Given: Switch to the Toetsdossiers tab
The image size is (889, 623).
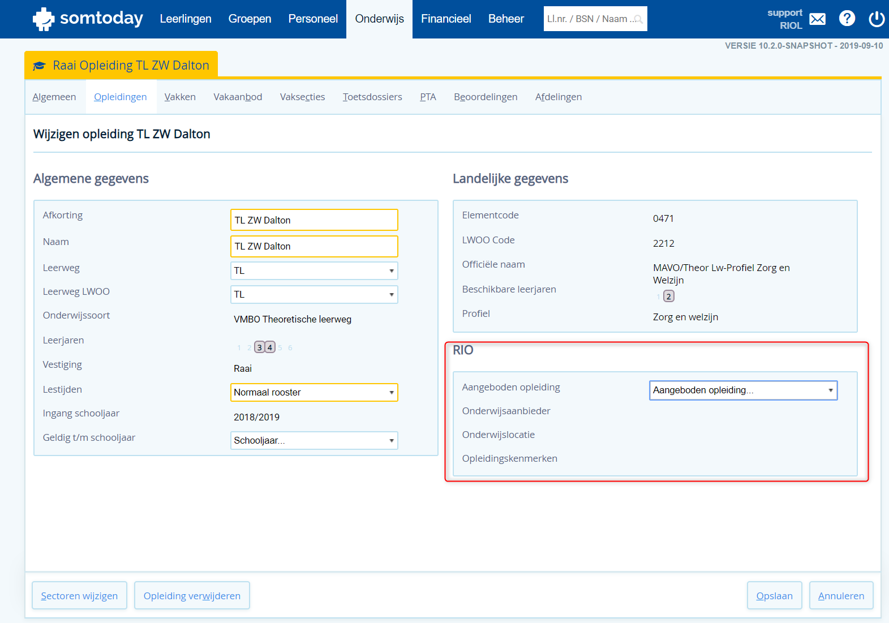Looking at the screenshot, I should click(372, 97).
